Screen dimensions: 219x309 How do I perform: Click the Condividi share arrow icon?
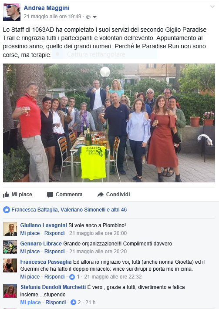[100, 195]
